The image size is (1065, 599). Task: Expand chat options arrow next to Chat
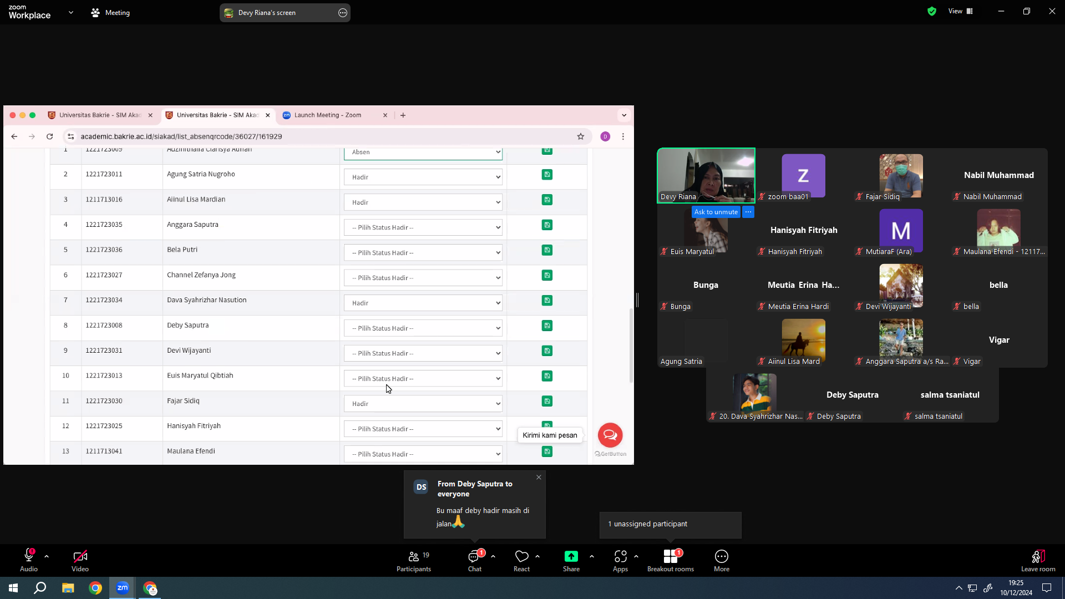[493, 556]
